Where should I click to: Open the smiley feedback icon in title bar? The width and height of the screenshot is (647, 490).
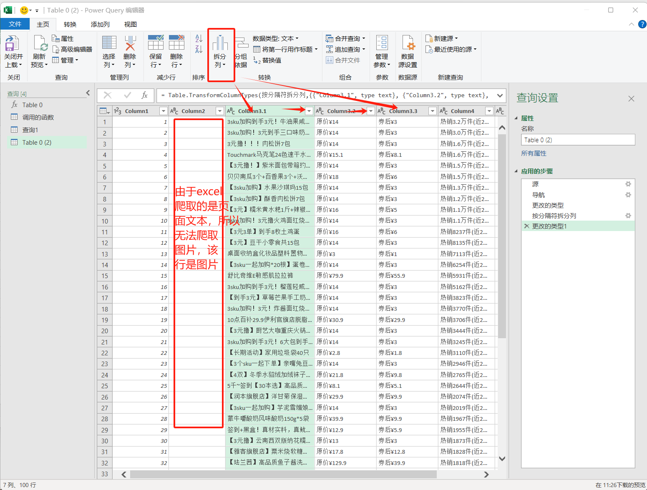coord(24,10)
